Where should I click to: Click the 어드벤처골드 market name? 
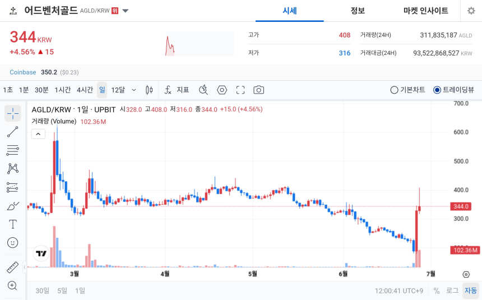point(51,11)
